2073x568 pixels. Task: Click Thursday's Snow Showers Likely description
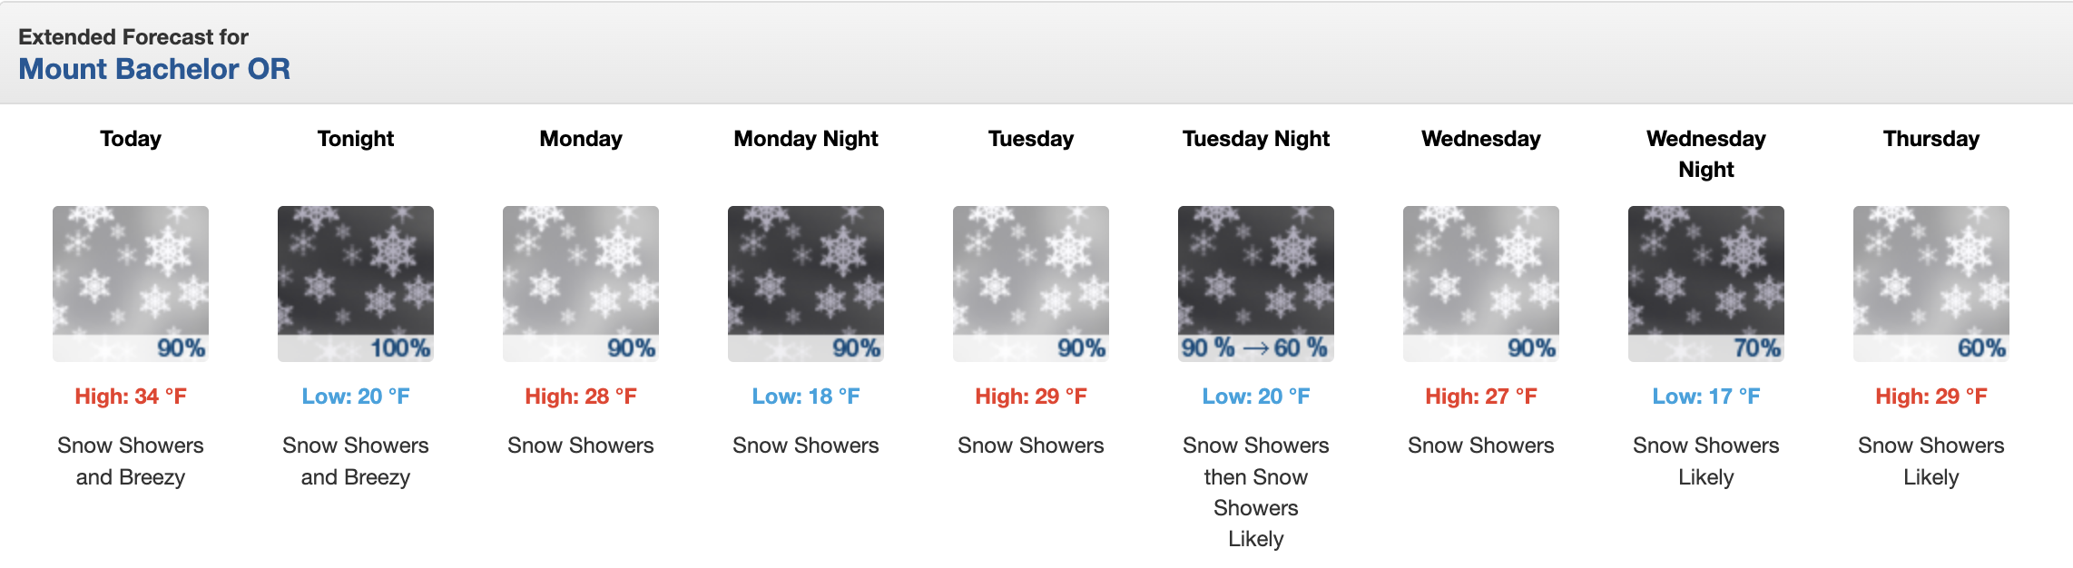coord(1931,461)
